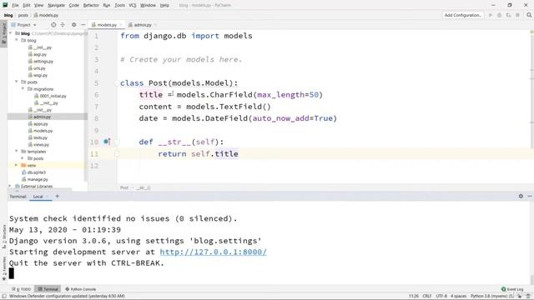Screen dimensions: 534x300
Task: Click the 4 spaces indent selector
Action: click(x=459, y=297)
